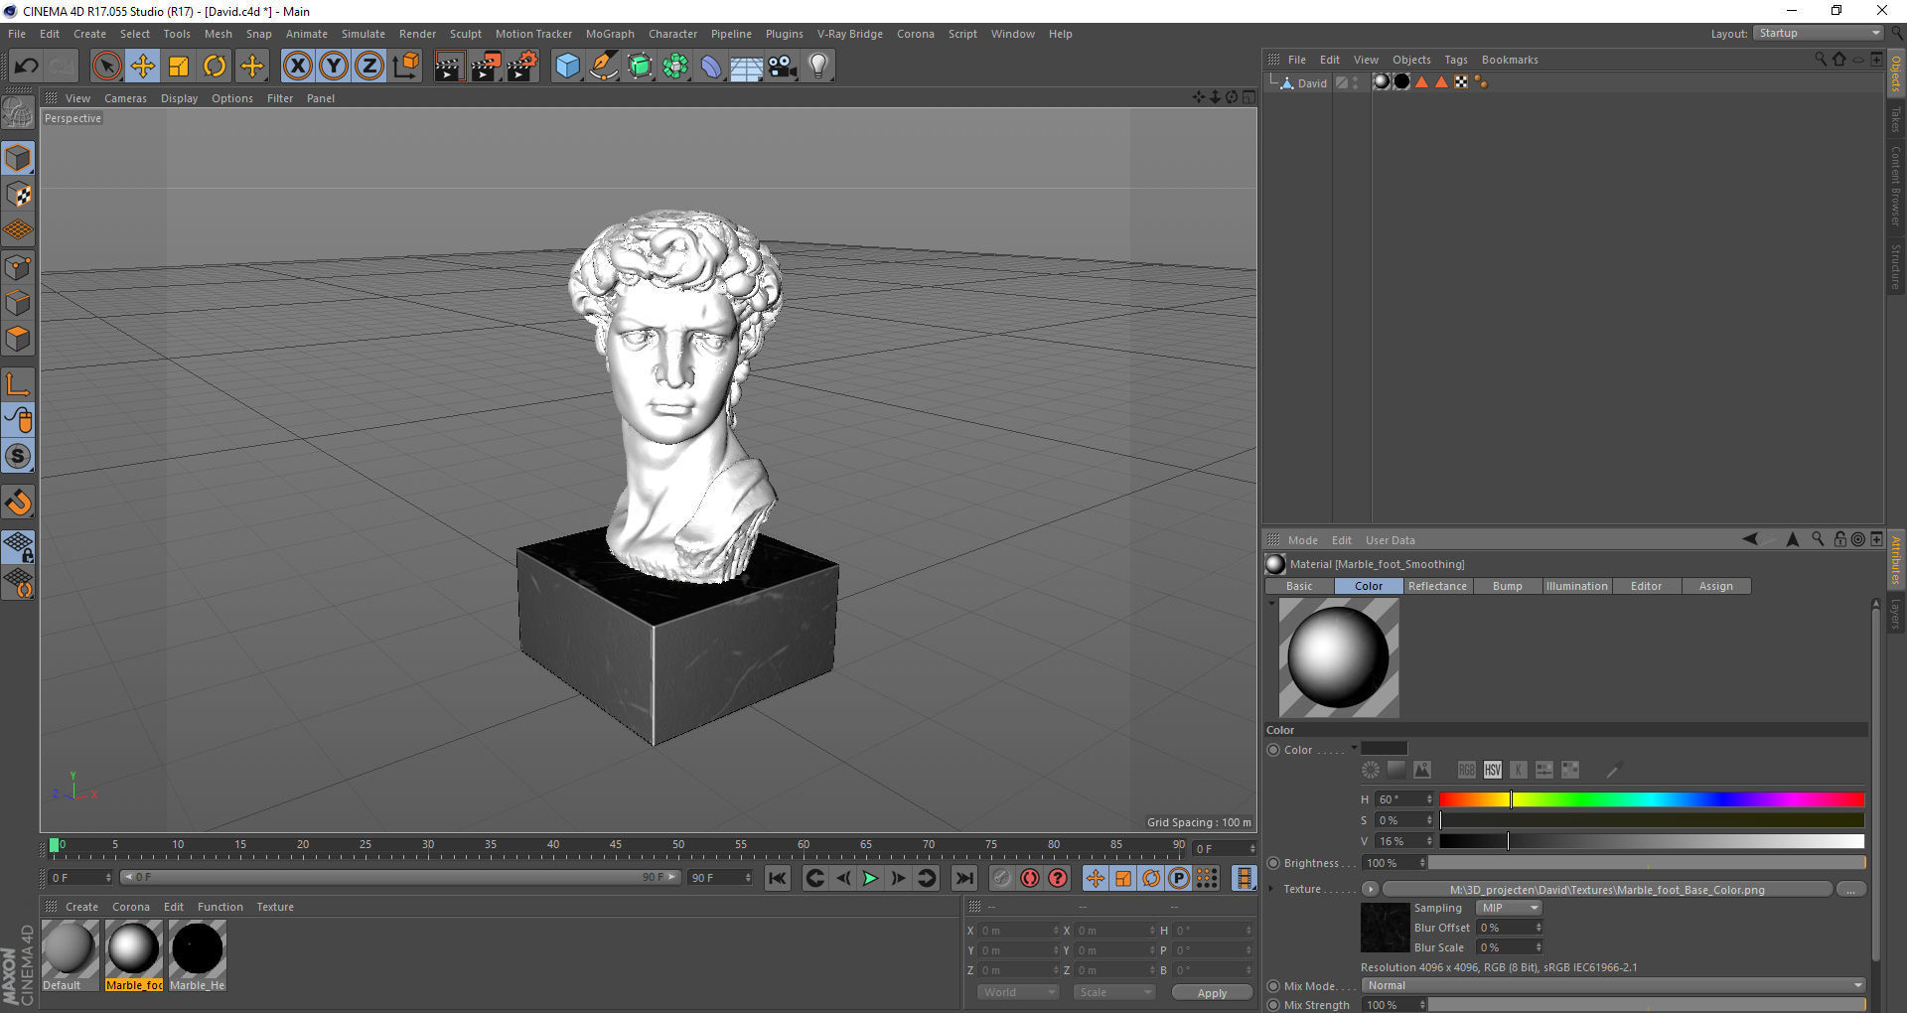
Task: Expand the Texture parameter triangle
Action: click(x=1271, y=889)
